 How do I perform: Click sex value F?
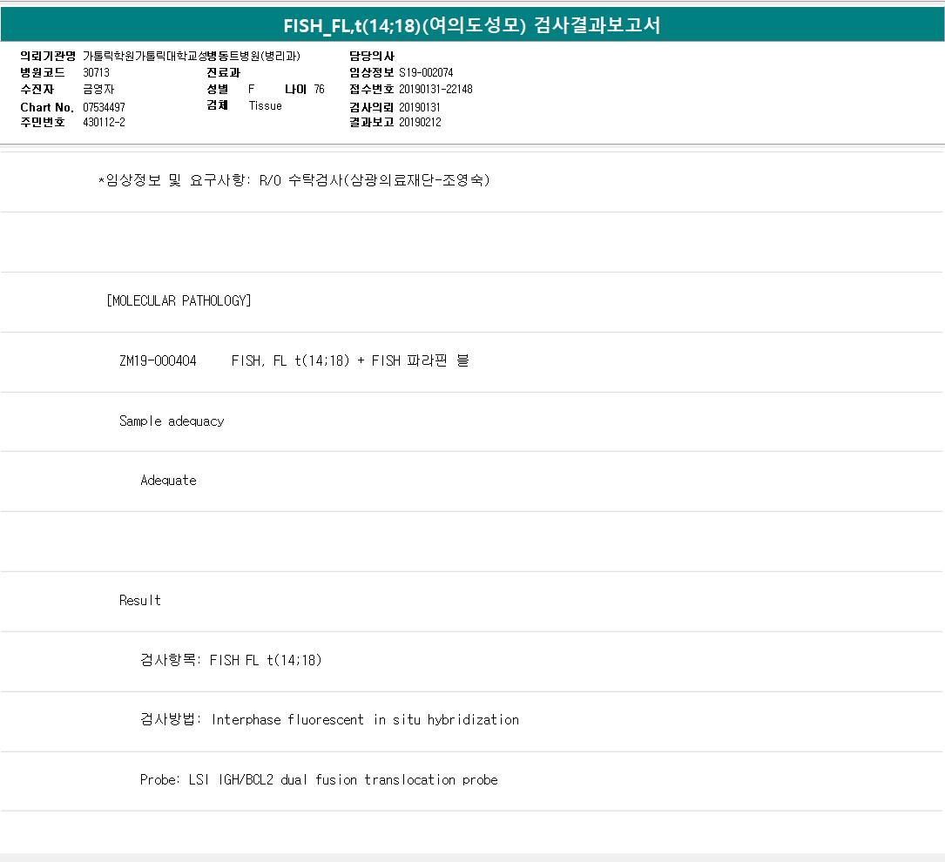pyautogui.click(x=252, y=89)
